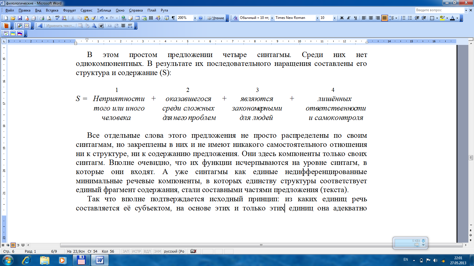Apply font color A swatch
474x266 pixels.
[452, 18]
